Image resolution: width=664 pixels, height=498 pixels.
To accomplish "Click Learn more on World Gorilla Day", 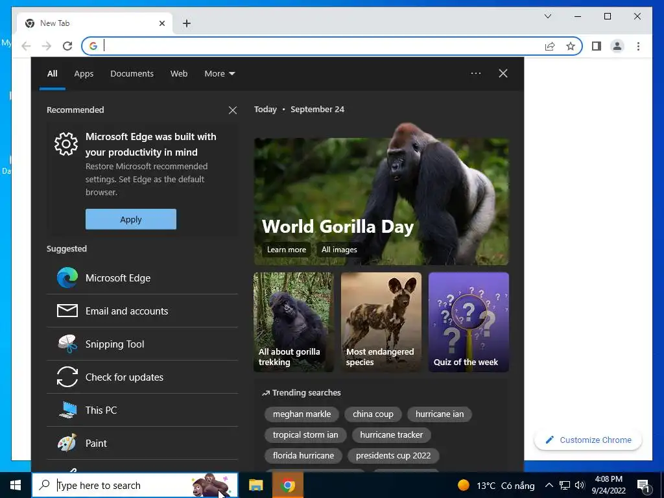I will coord(286,250).
